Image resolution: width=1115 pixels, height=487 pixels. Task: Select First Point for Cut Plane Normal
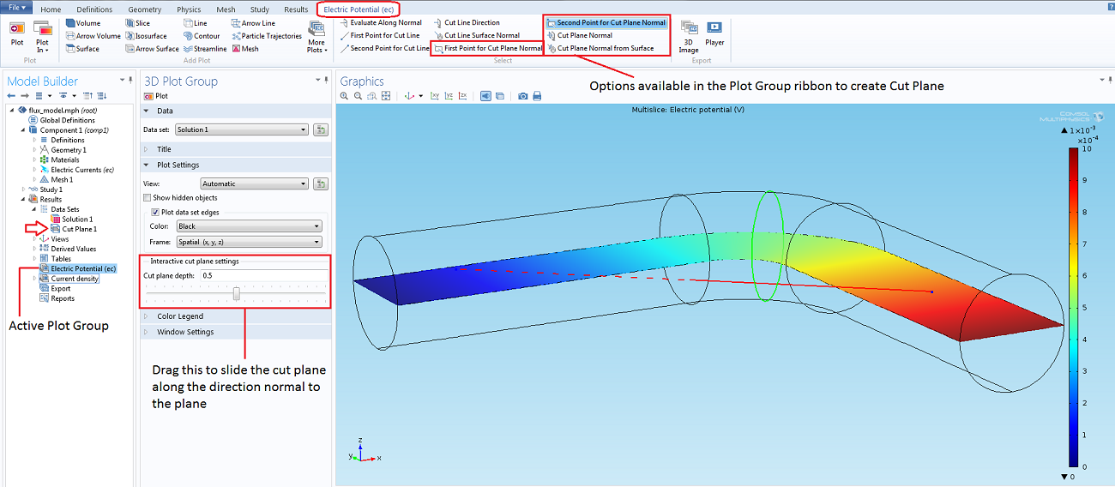coord(488,48)
